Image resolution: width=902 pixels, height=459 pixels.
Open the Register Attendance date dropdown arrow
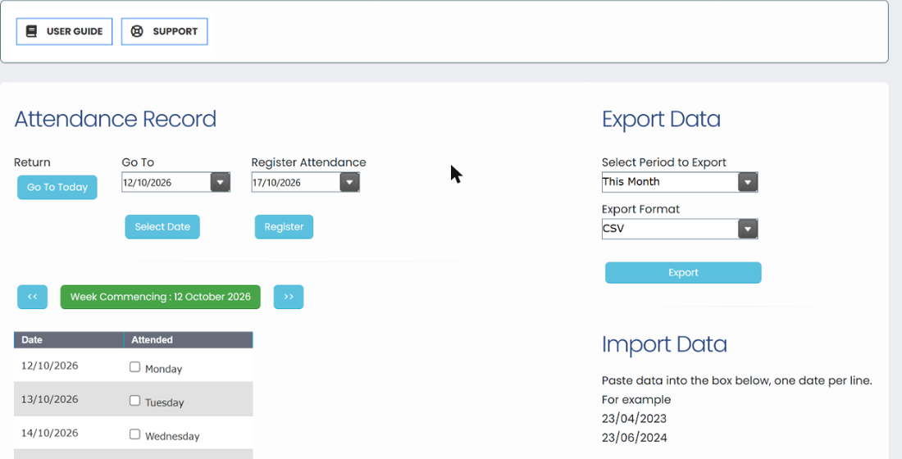coord(350,182)
